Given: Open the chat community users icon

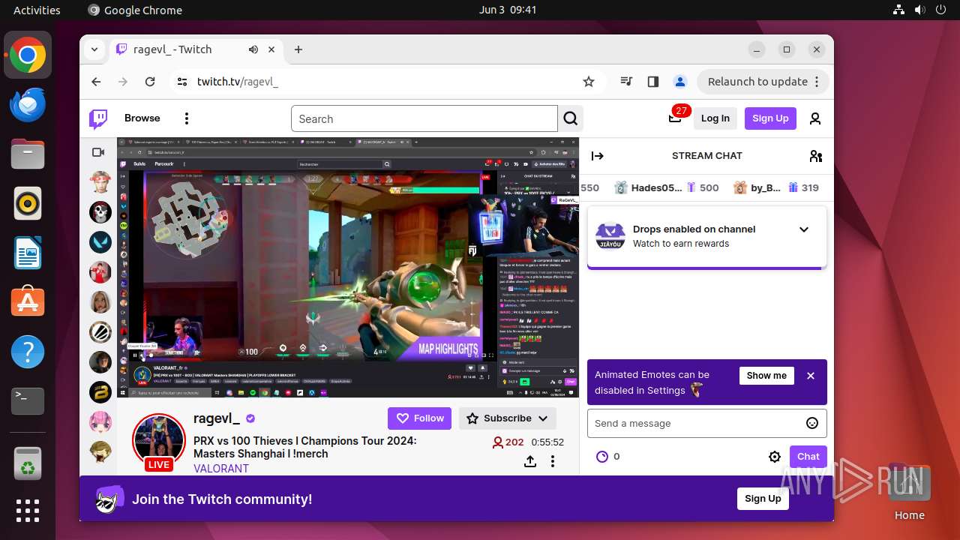Looking at the screenshot, I should [816, 156].
